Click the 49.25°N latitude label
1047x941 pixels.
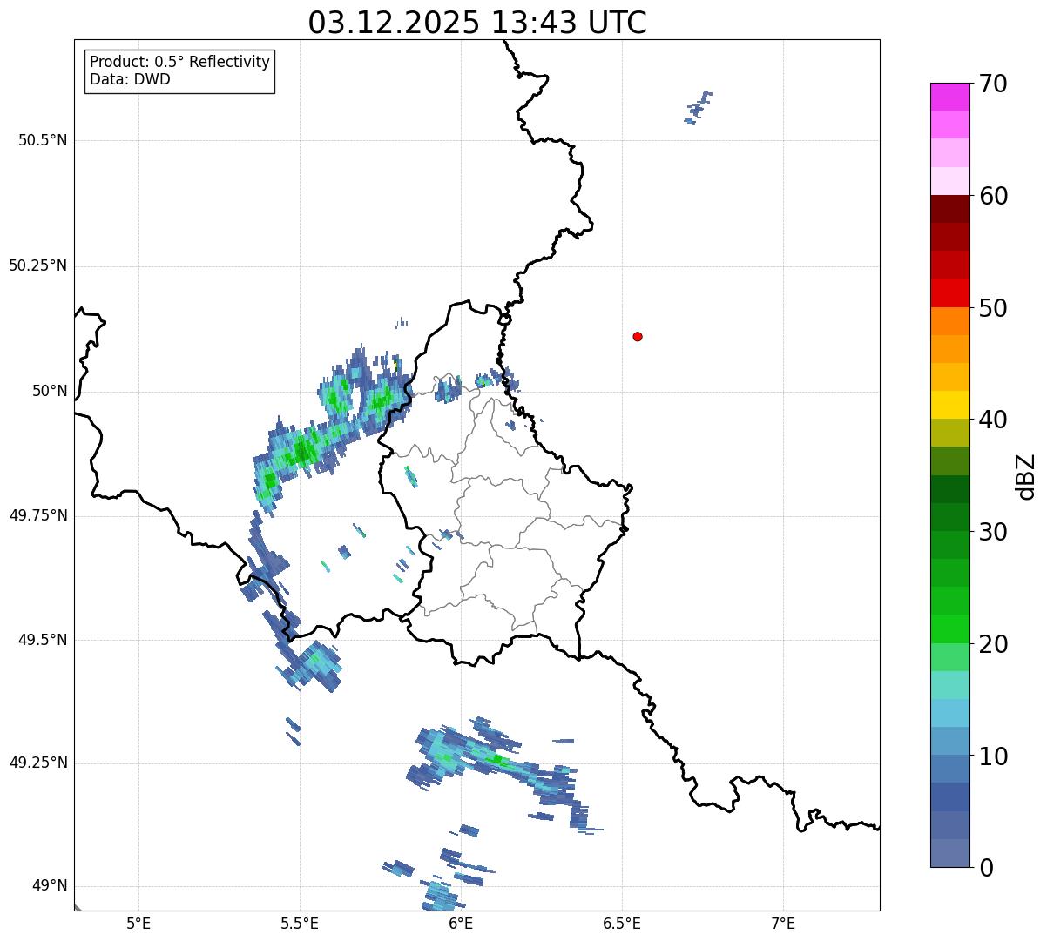point(38,763)
